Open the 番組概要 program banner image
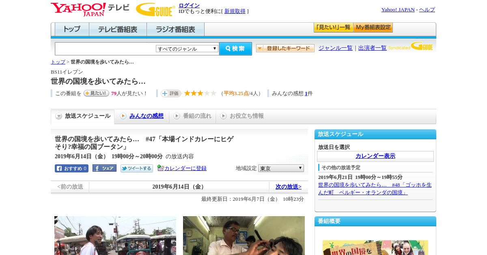This screenshot has width=487, height=255. [x=375, y=247]
